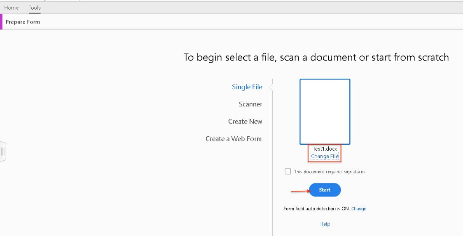Click the blank document preview thumbnail
Image resolution: width=463 pixels, height=236 pixels.
pos(325,111)
